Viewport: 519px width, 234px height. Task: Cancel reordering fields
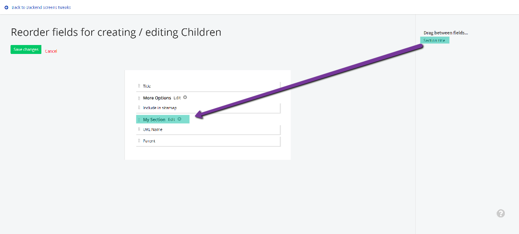pyautogui.click(x=51, y=51)
